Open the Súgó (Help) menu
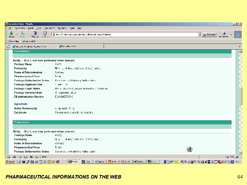247x185 pixels. pos(80,28)
